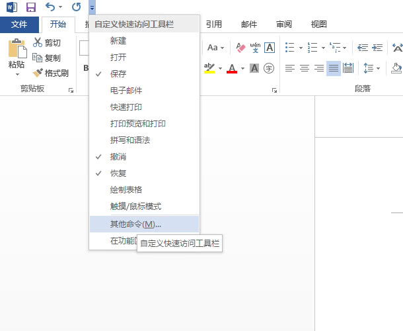Click the numbered list icon
The width and height of the screenshot is (403, 331).
(x=312, y=48)
